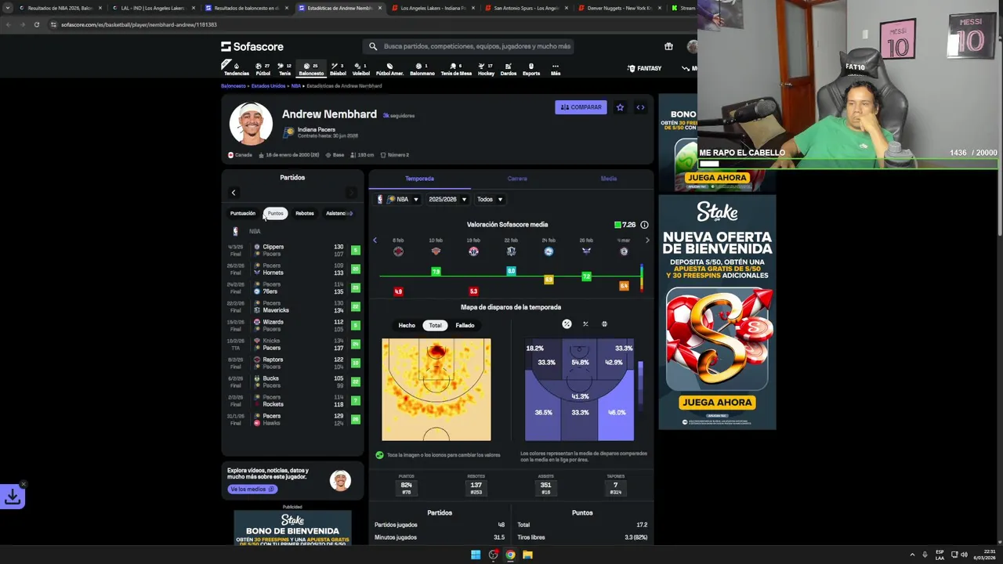This screenshot has width=1003, height=564.
Task: Switch to the Carrera tab
Action: pyautogui.click(x=517, y=179)
